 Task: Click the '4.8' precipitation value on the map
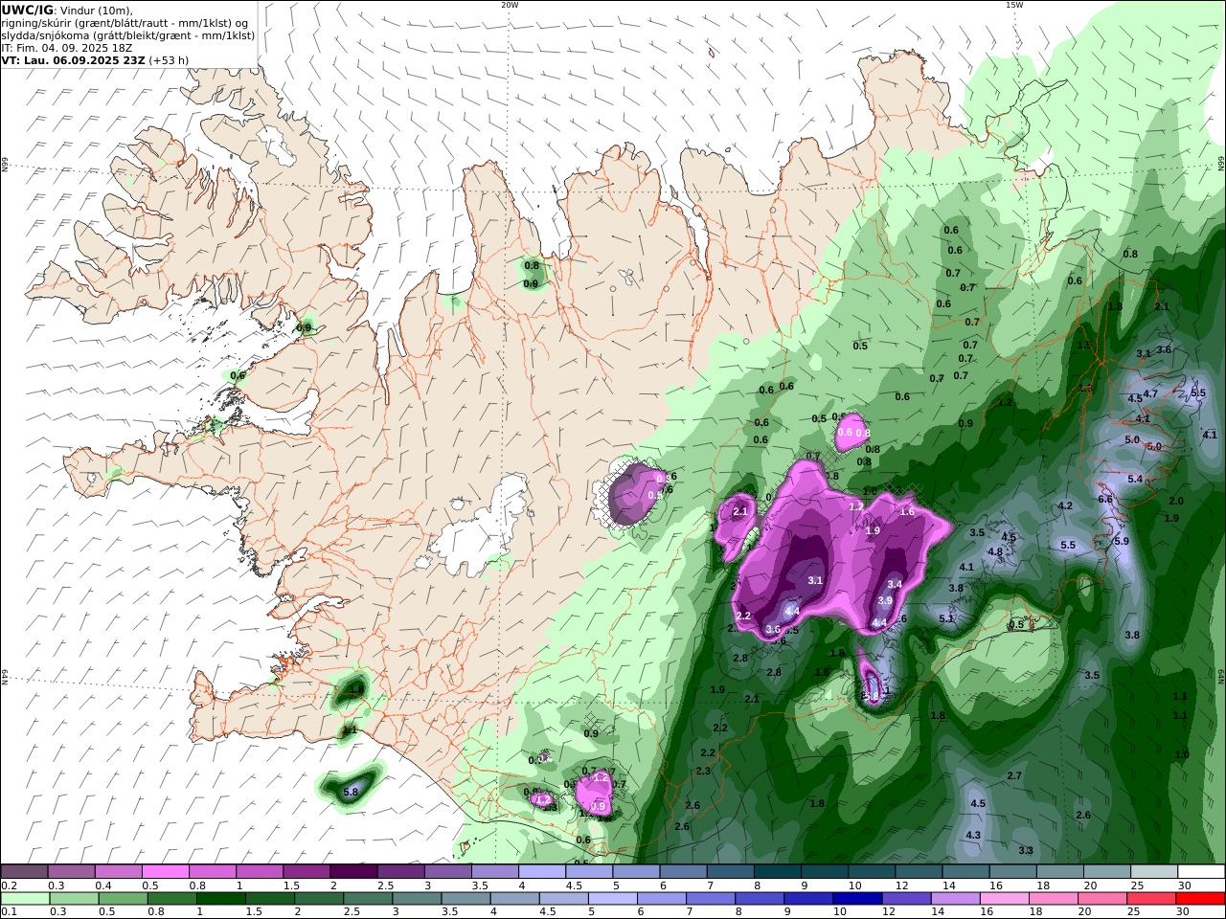click(x=995, y=551)
